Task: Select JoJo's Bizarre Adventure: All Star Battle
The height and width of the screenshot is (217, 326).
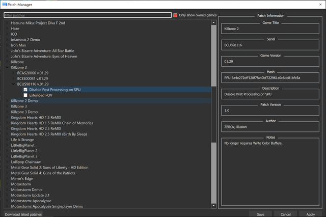Action: (42, 51)
